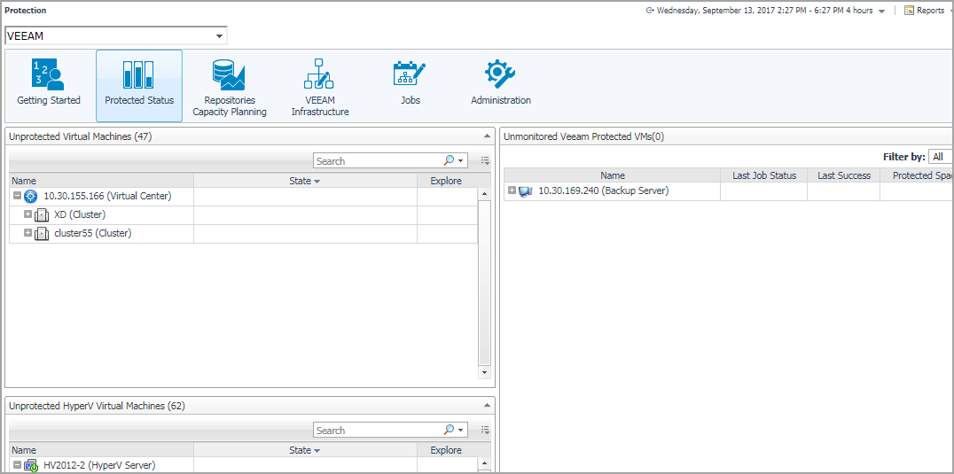
Task: Select the 10.30.155.166 (Virtual Center) row text
Action: (x=107, y=197)
